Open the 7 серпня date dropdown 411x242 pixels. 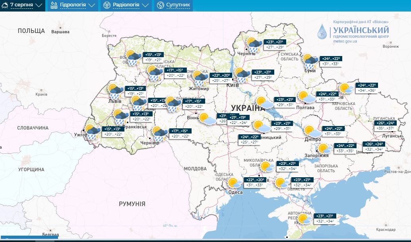22,5
